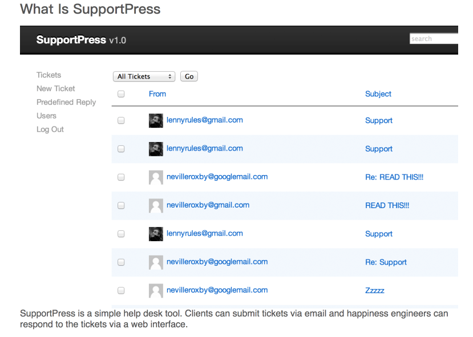Click Log Out in the sidebar
This screenshot has width=473, height=337.
coord(50,129)
